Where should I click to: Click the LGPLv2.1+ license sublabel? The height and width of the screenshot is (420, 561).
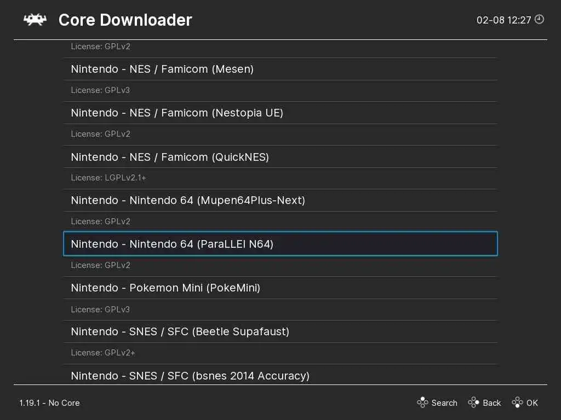pos(108,178)
